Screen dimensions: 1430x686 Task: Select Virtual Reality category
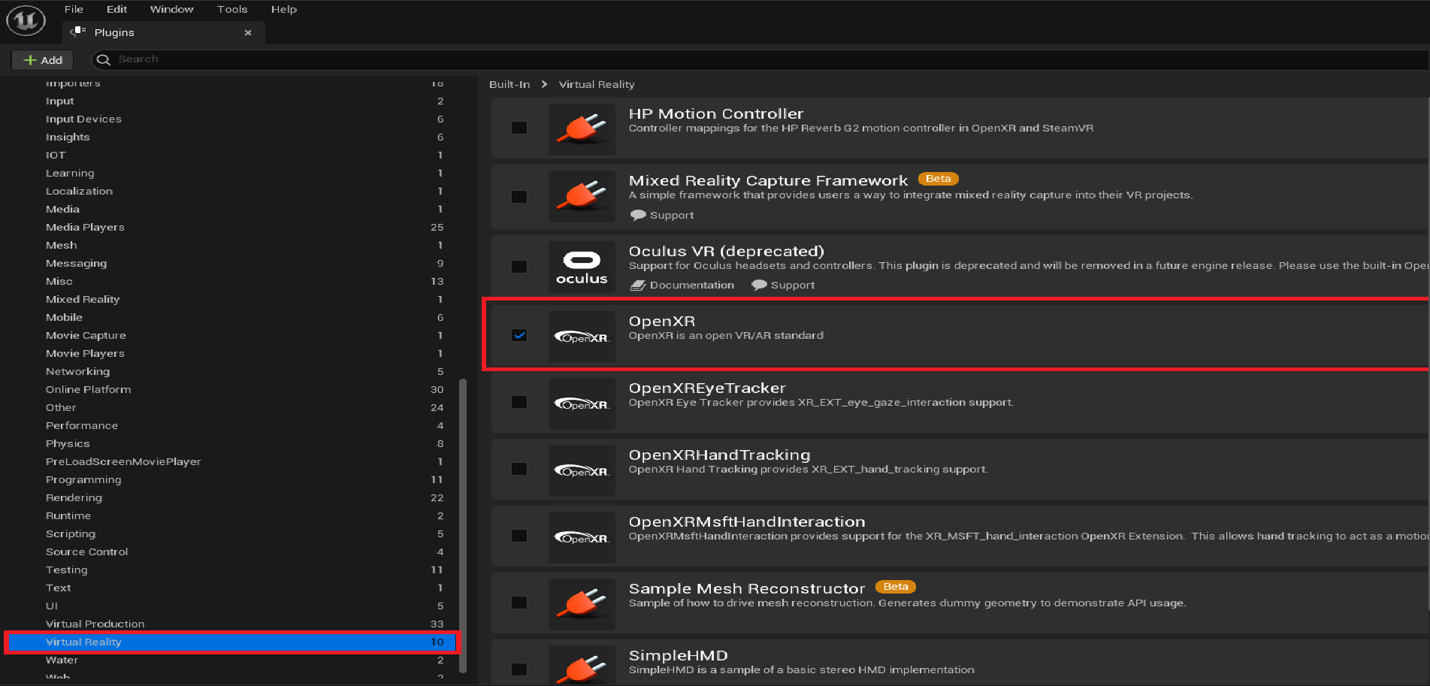tap(231, 642)
